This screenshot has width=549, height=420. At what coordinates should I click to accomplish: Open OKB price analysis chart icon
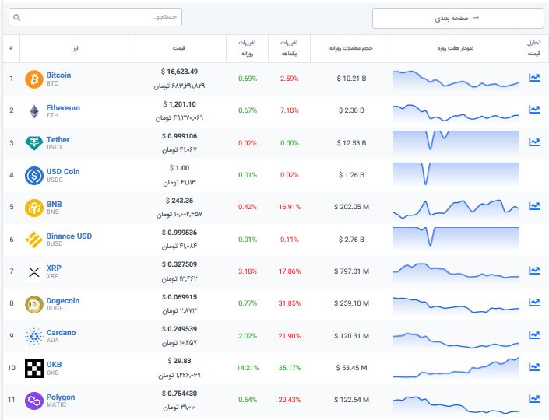click(x=534, y=367)
